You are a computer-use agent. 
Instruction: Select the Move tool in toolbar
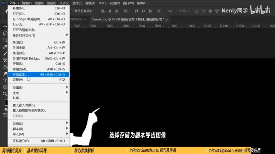[x=5, y=27]
